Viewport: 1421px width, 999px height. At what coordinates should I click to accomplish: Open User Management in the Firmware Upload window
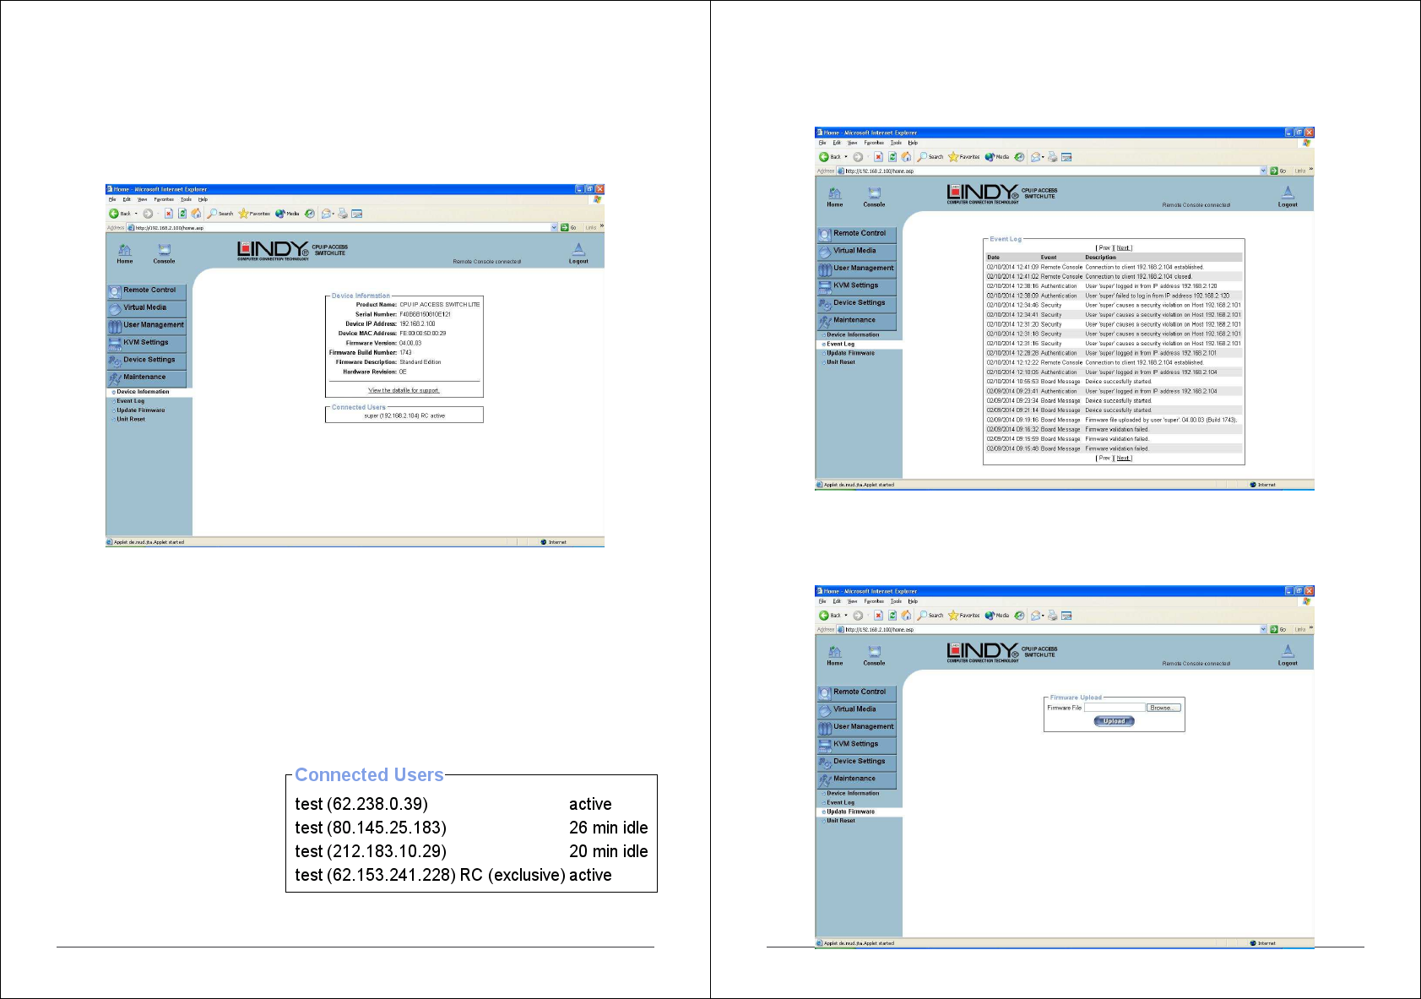[x=862, y=727]
